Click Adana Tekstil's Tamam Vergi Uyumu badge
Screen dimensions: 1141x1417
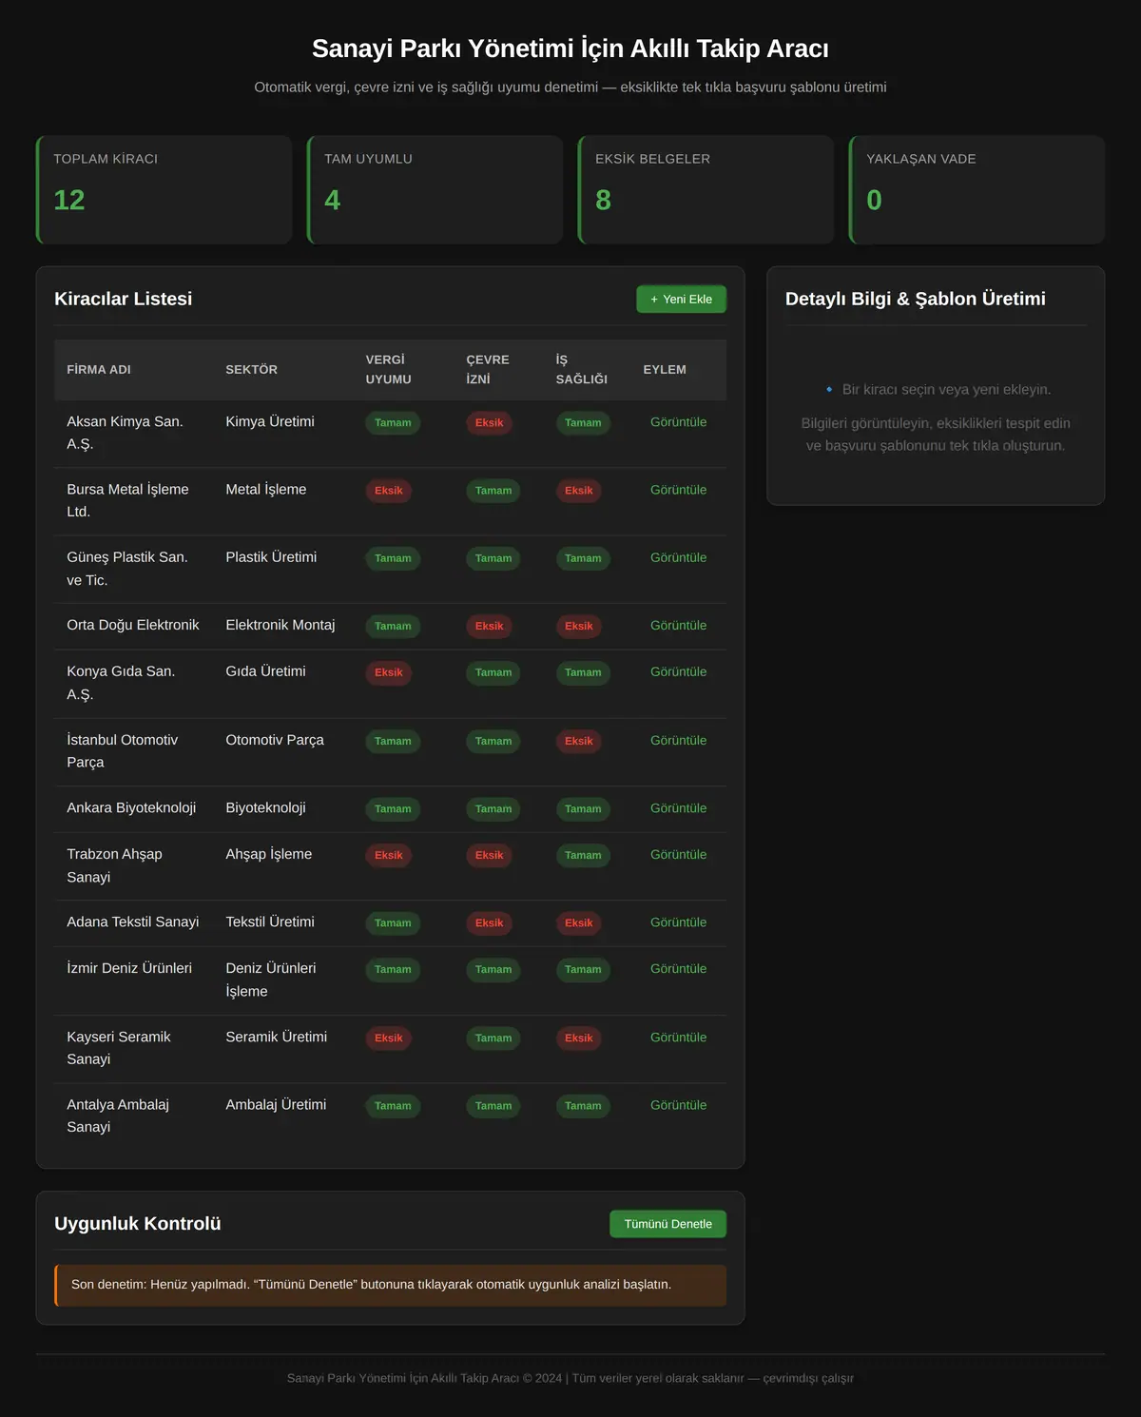tap(393, 922)
